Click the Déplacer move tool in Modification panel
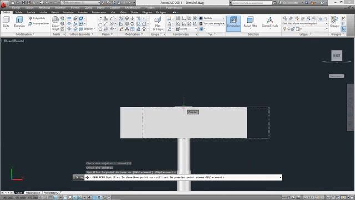This screenshot has width=355, height=200. pyautogui.click(x=133, y=18)
